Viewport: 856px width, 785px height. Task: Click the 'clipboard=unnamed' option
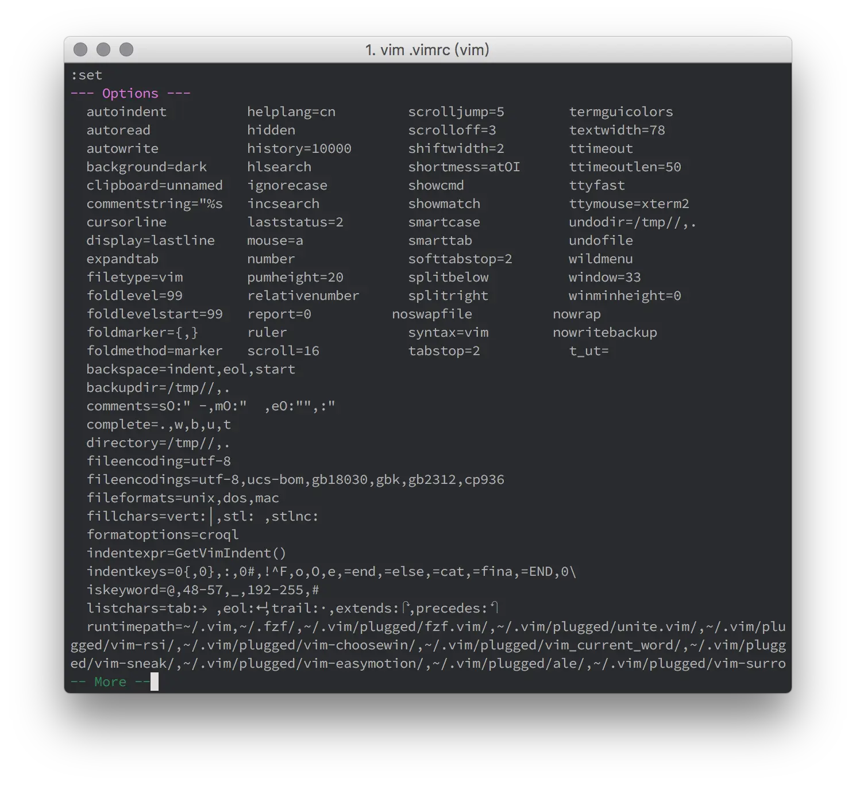tap(155, 186)
